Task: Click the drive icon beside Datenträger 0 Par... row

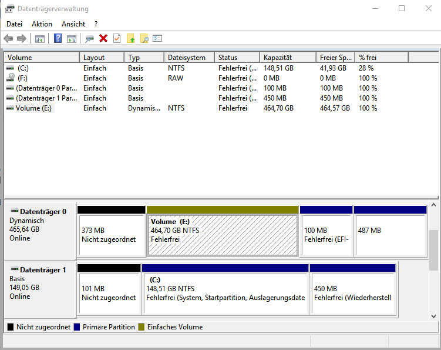Action: coord(10,88)
